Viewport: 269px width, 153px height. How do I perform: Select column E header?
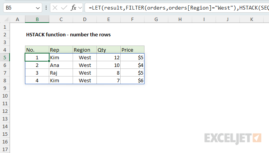(109, 19)
